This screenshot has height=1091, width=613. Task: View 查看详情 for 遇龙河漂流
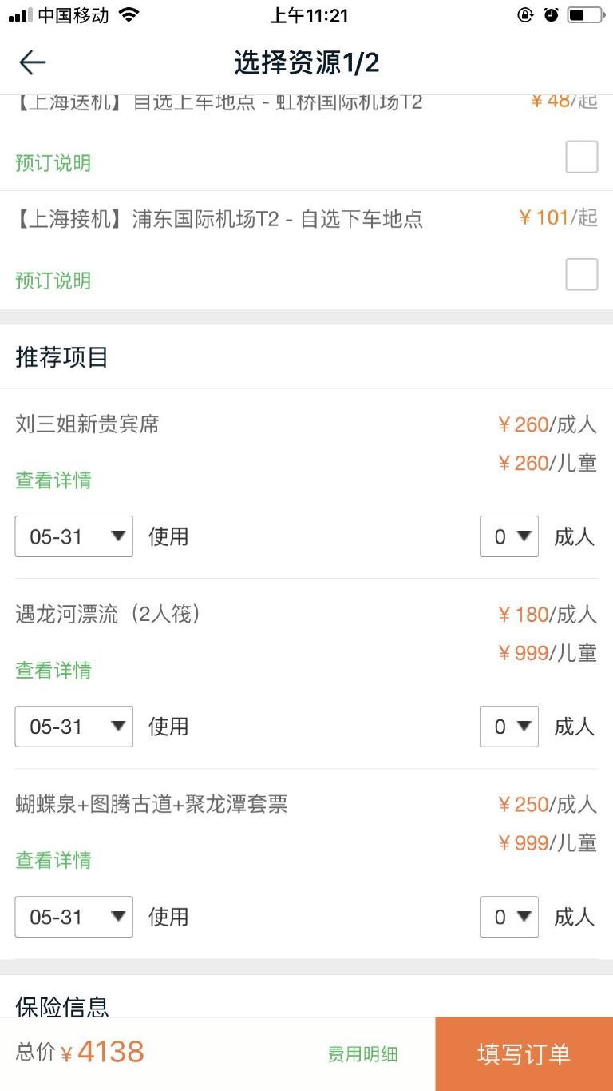(53, 670)
